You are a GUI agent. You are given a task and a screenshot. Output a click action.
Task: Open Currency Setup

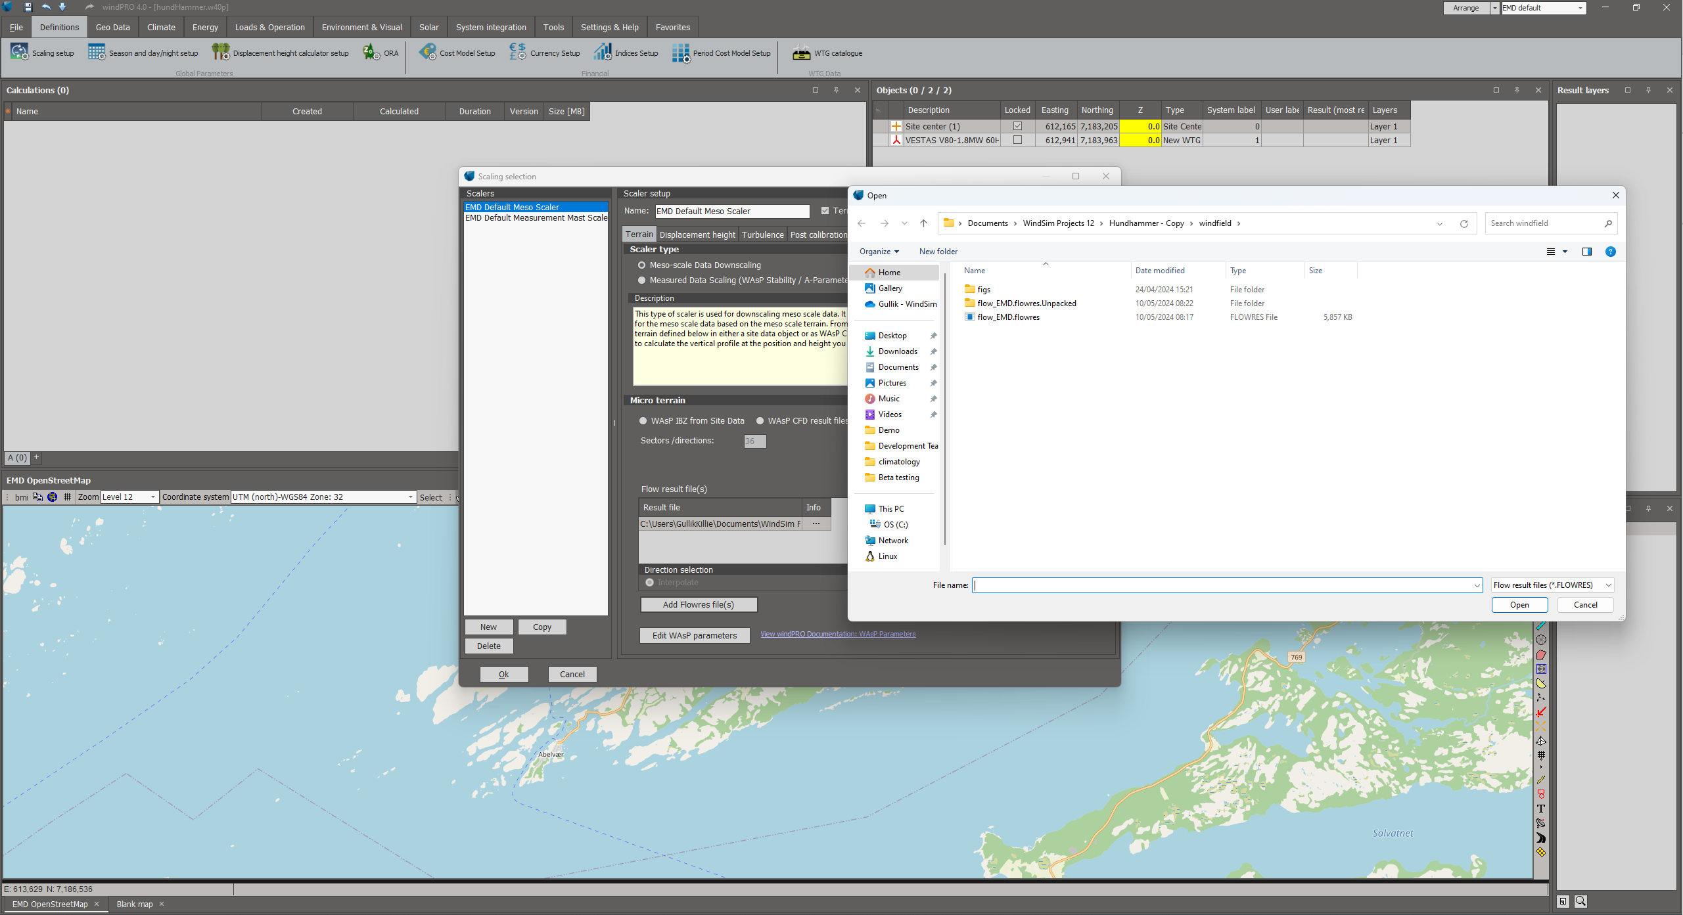(x=545, y=53)
